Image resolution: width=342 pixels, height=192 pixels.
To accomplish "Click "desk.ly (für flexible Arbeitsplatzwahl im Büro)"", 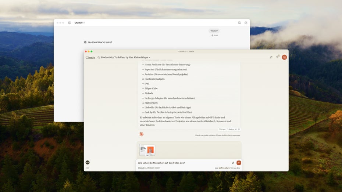I will point(168,112).
